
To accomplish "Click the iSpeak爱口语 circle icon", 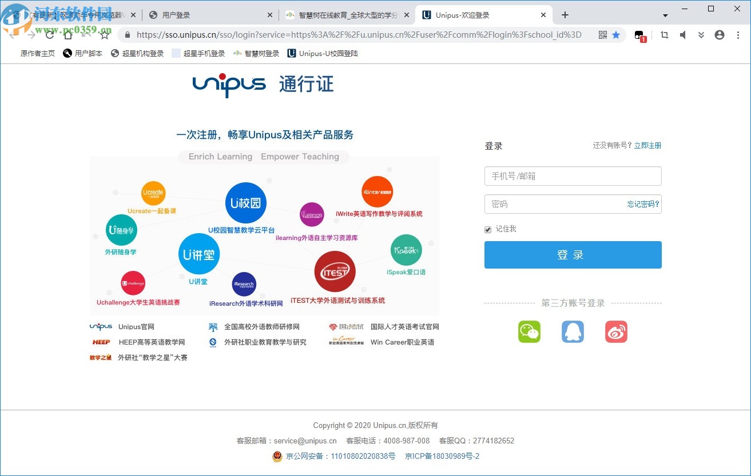I will coord(406,250).
